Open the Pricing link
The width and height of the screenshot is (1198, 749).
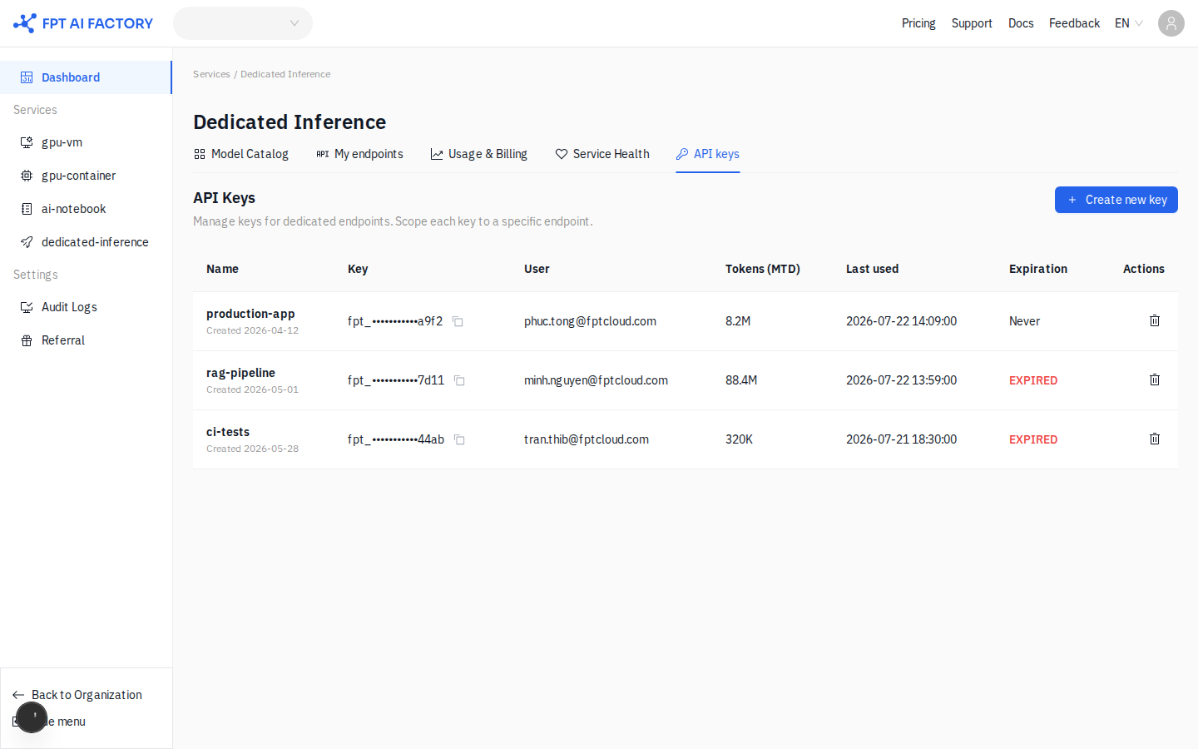(x=918, y=23)
